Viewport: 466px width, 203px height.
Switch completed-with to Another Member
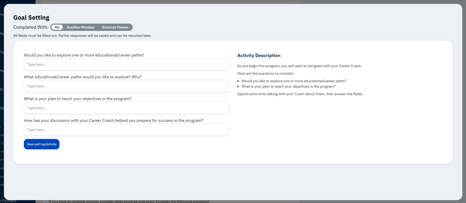[81, 27]
